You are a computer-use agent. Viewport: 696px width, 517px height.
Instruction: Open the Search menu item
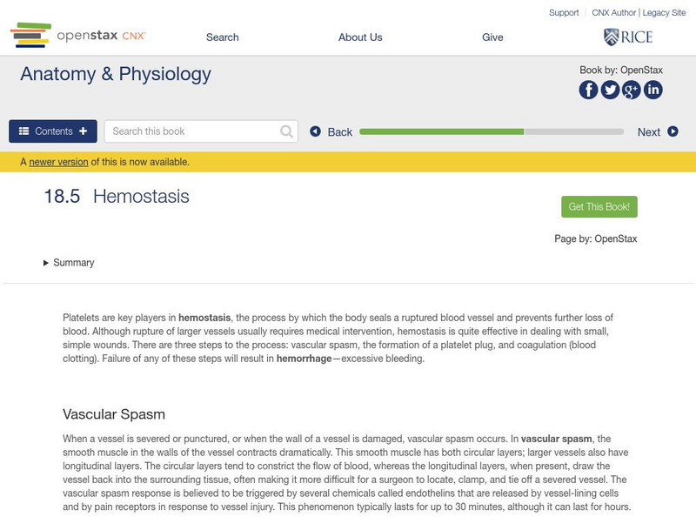222,37
